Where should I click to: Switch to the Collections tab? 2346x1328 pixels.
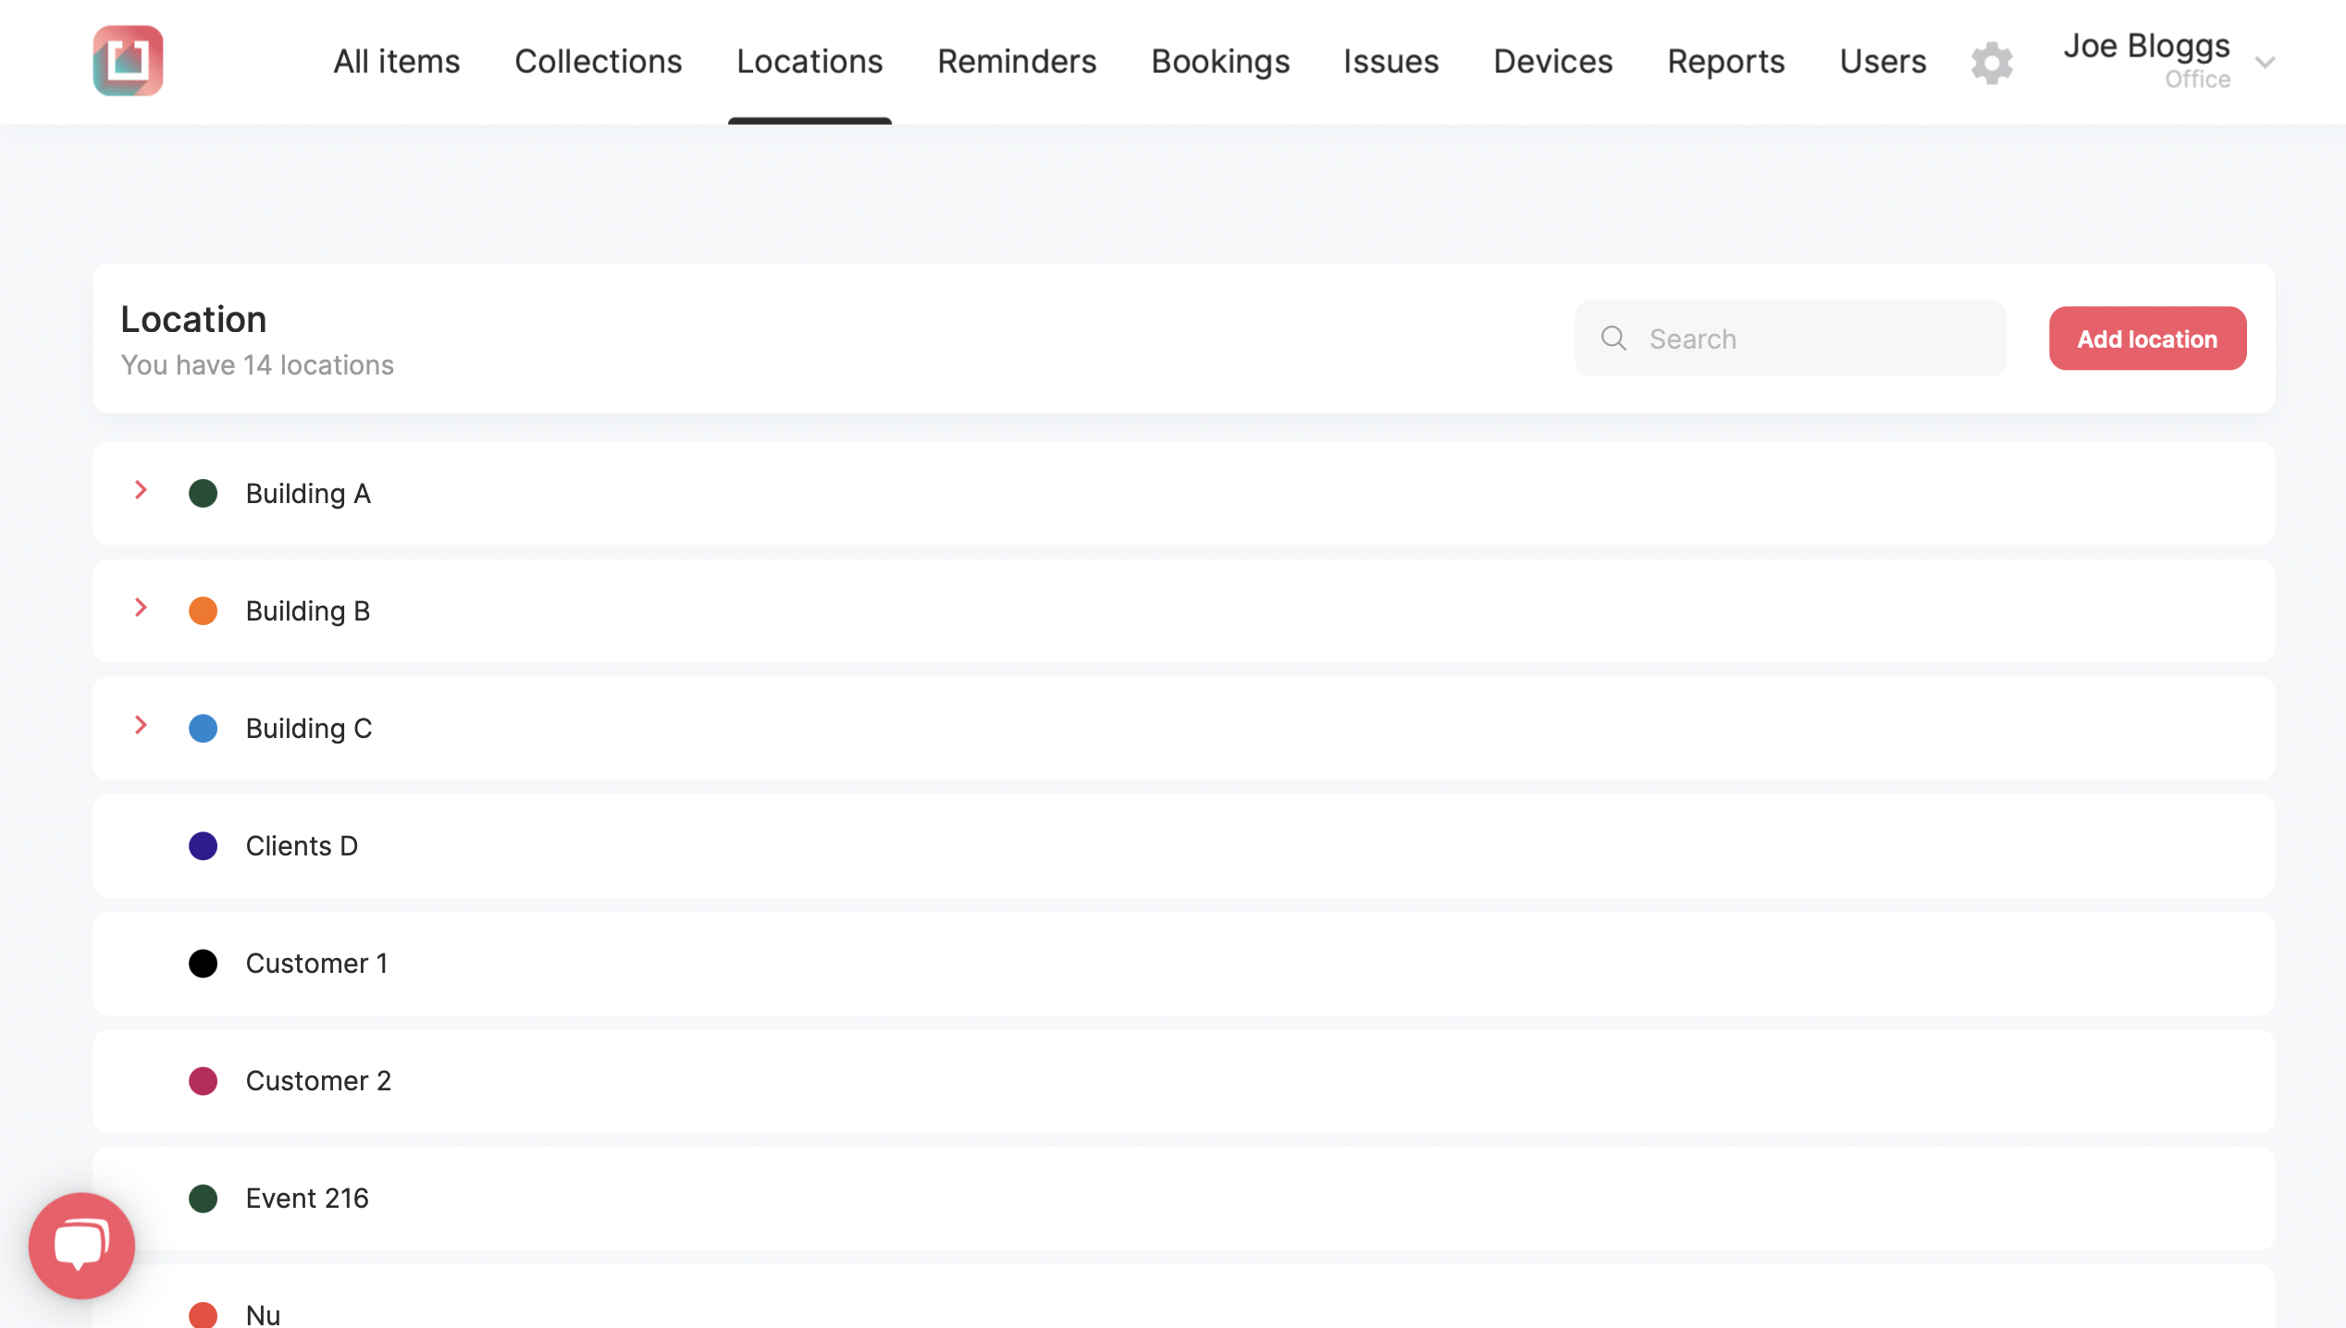point(598,61)
